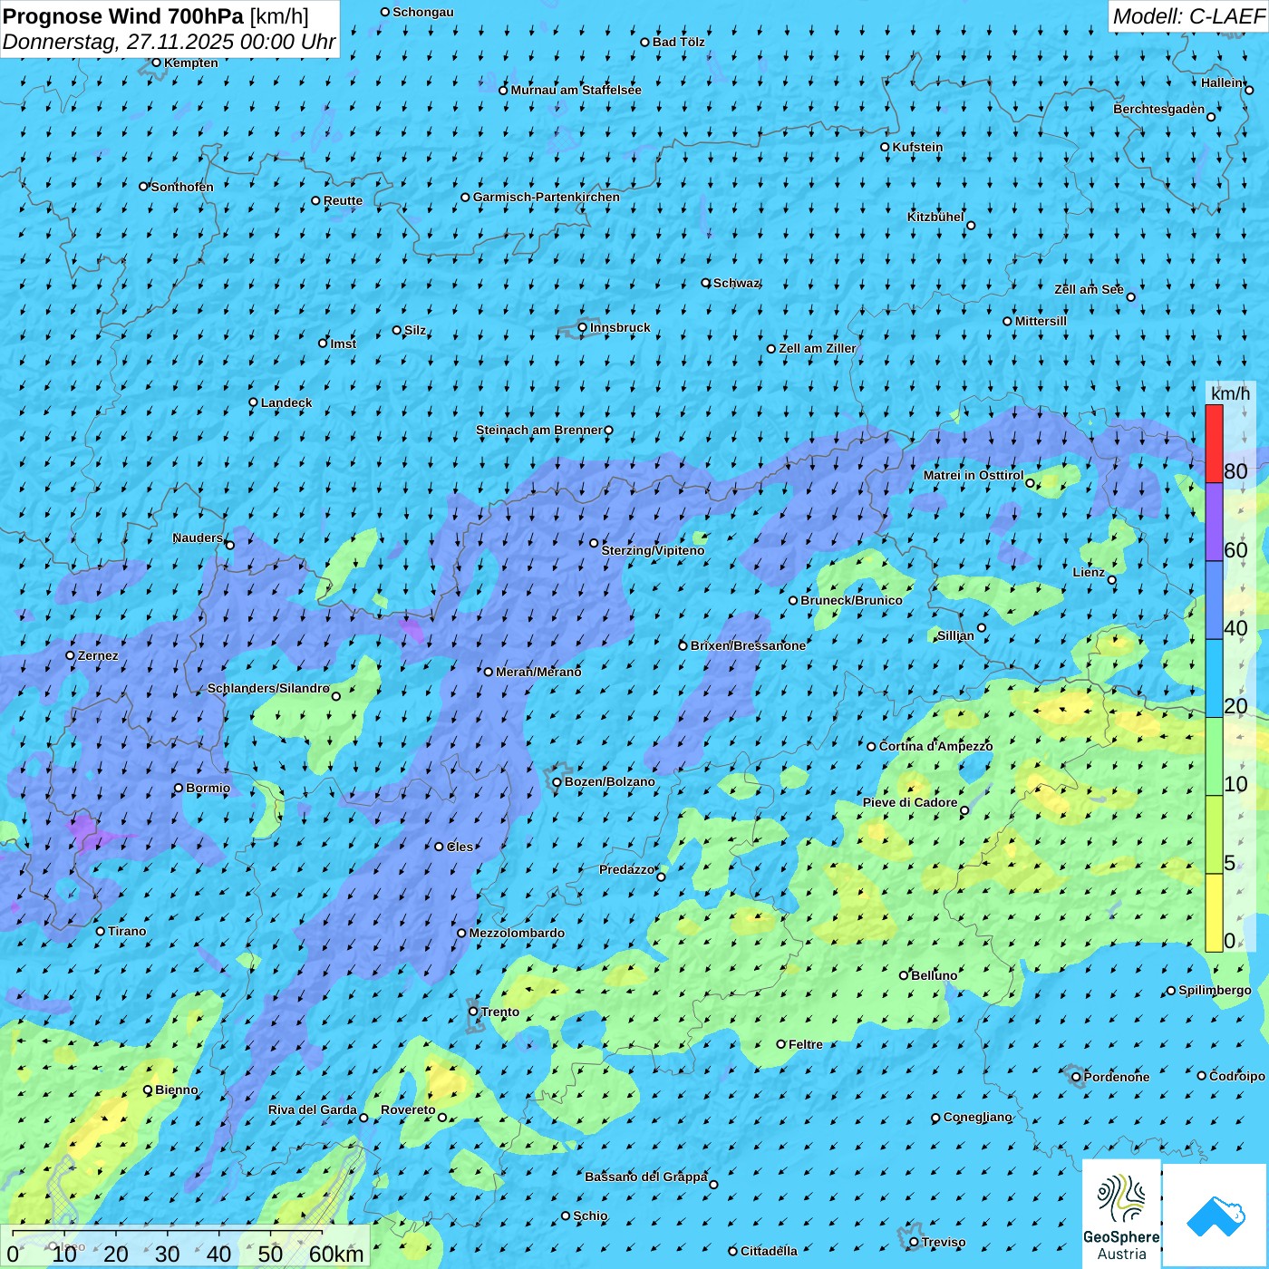Click the Cortina d'Ampezzo label
1269x1269 pixels.
tap(936, 746)
